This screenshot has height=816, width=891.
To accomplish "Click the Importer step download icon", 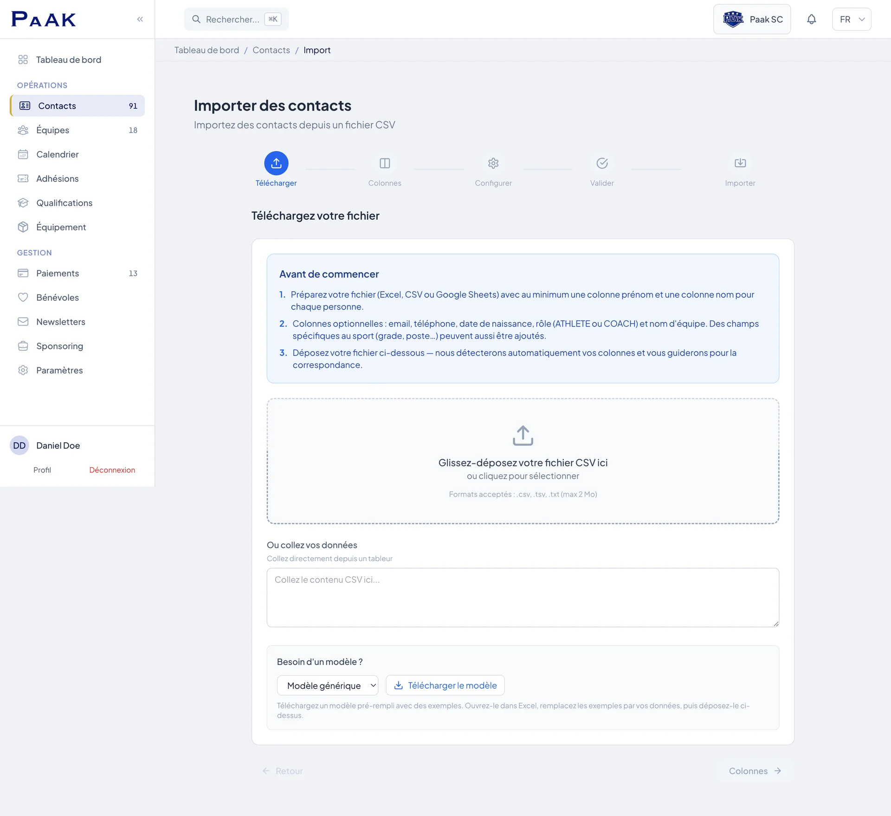I will [740, 163].
